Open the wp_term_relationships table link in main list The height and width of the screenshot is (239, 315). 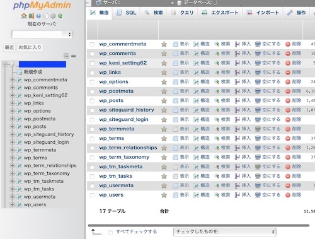click(128, 148)
